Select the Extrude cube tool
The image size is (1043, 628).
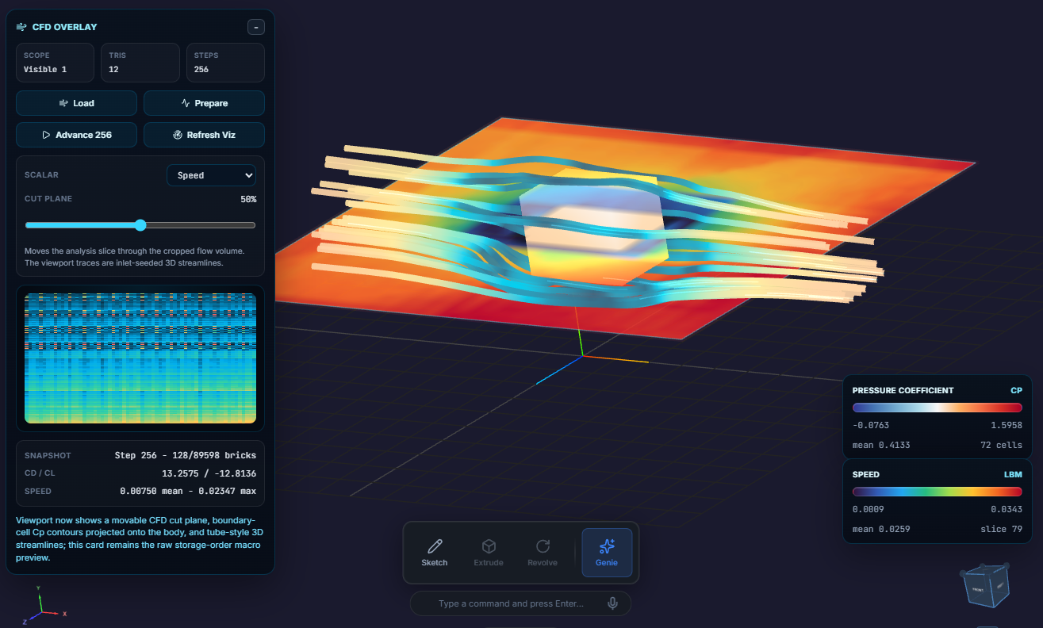click(x=488, y=553)
